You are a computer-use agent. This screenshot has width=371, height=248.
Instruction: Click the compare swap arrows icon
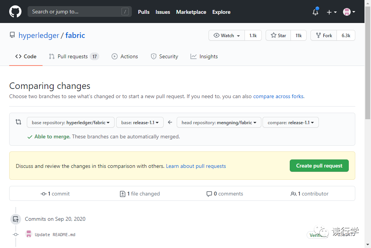[x=18, y=122]
